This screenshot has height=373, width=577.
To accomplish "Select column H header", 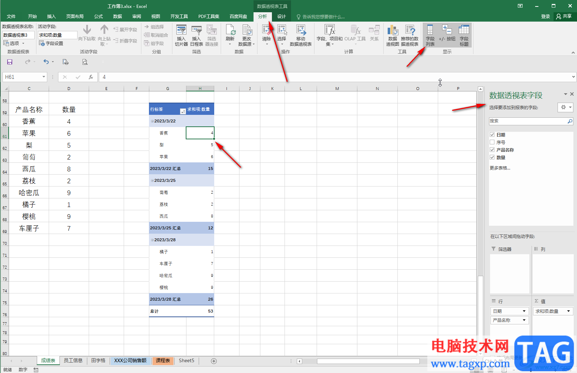I will pos(200,89).
